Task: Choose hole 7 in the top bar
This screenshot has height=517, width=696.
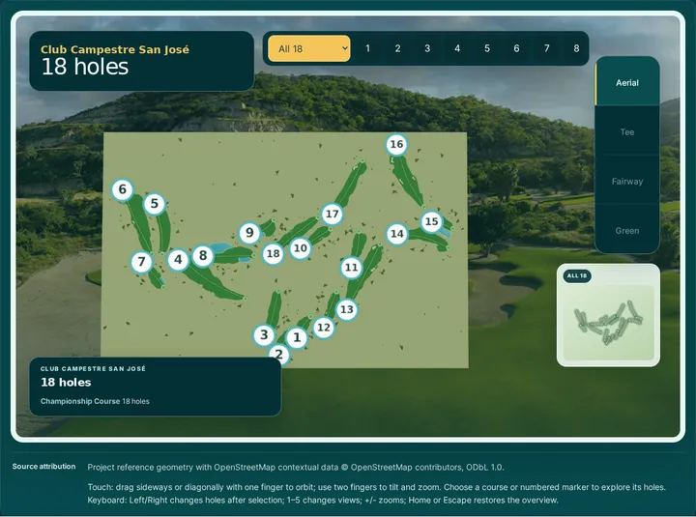Action: tap(546, 48)
